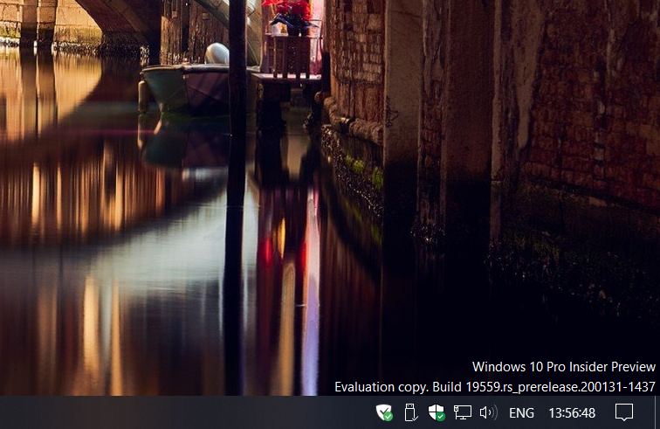
Task: Click the Safely Remove Hardware USB icon
Action: [x=410, y=412]
